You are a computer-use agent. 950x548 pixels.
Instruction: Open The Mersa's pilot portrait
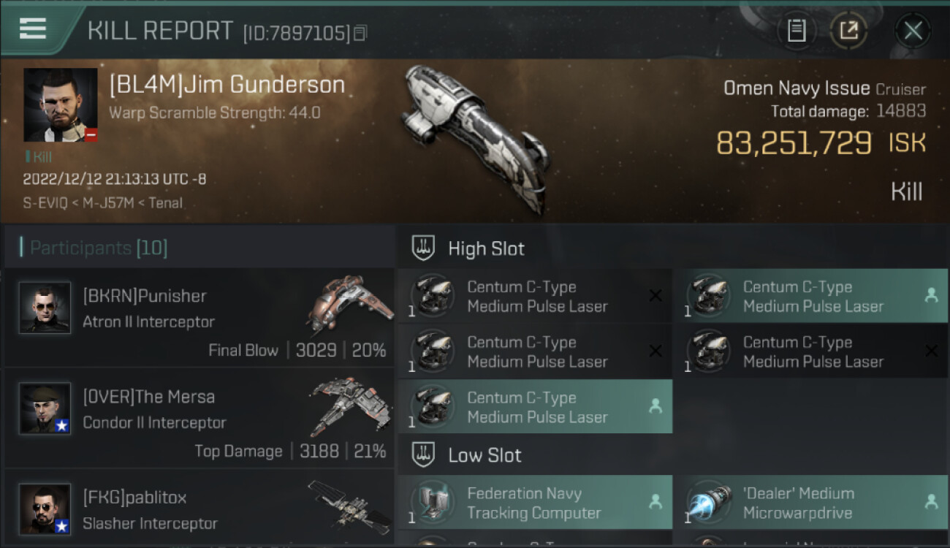pos(45,408)
